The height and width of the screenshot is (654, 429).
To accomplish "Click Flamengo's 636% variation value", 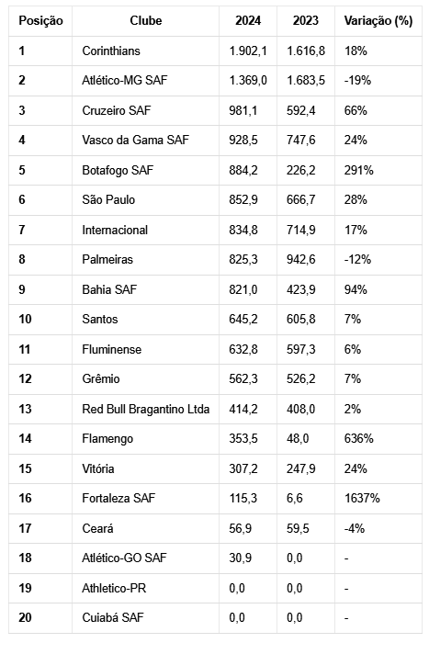I will click(358, 438).
